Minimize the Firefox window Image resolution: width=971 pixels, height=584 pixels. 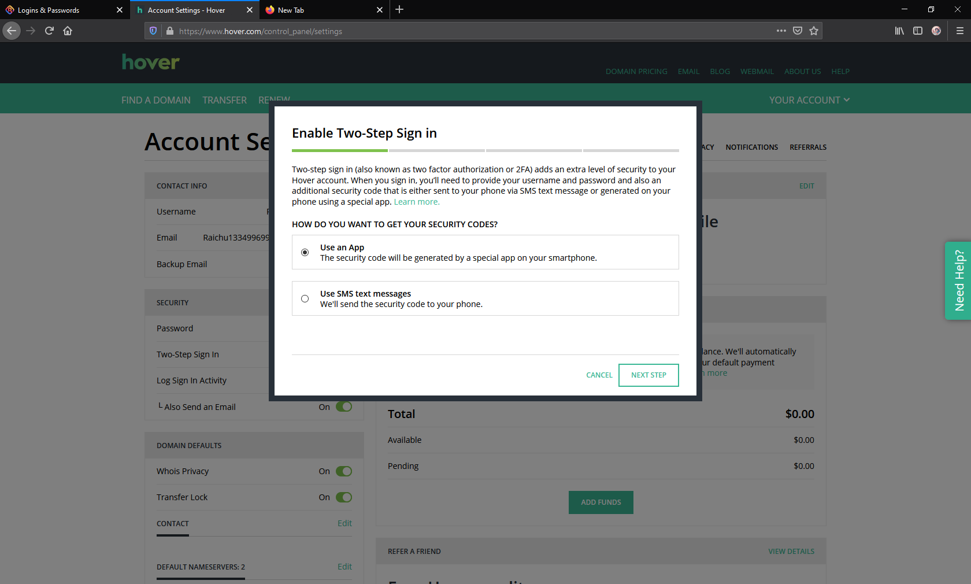point(905,10)
